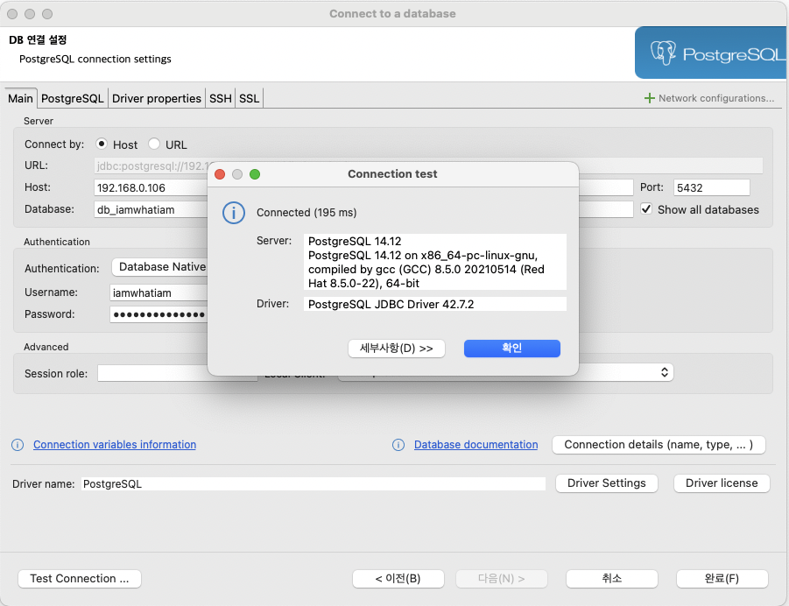Viewport: 789px width, 606px height.
Task: Open the Driver Settings button
Action: click(606, 483)
